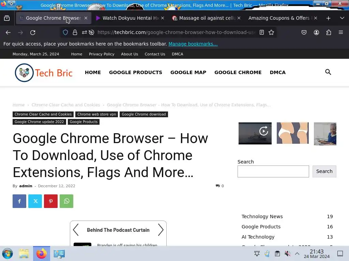Play the ship video ad thumbnail
Viewport: 349px width, 261px height.
tap(255, 133)
